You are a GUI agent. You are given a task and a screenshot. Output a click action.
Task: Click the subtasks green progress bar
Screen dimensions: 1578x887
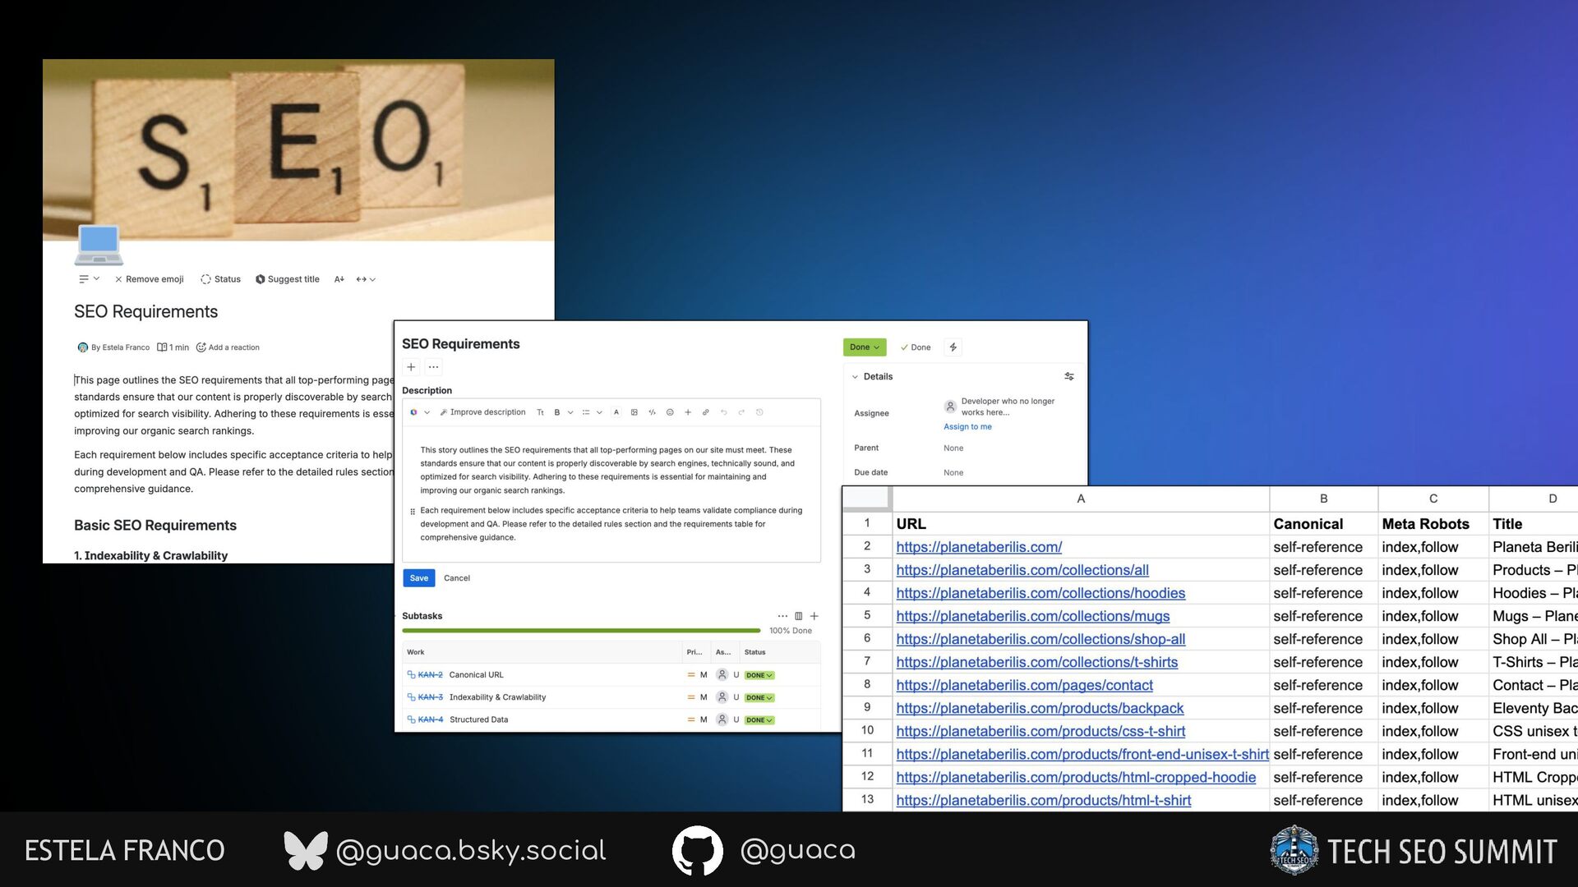(x=580, y=631)
